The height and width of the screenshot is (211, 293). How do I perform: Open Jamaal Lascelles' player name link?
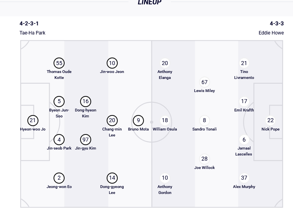[x=244, y=151]
